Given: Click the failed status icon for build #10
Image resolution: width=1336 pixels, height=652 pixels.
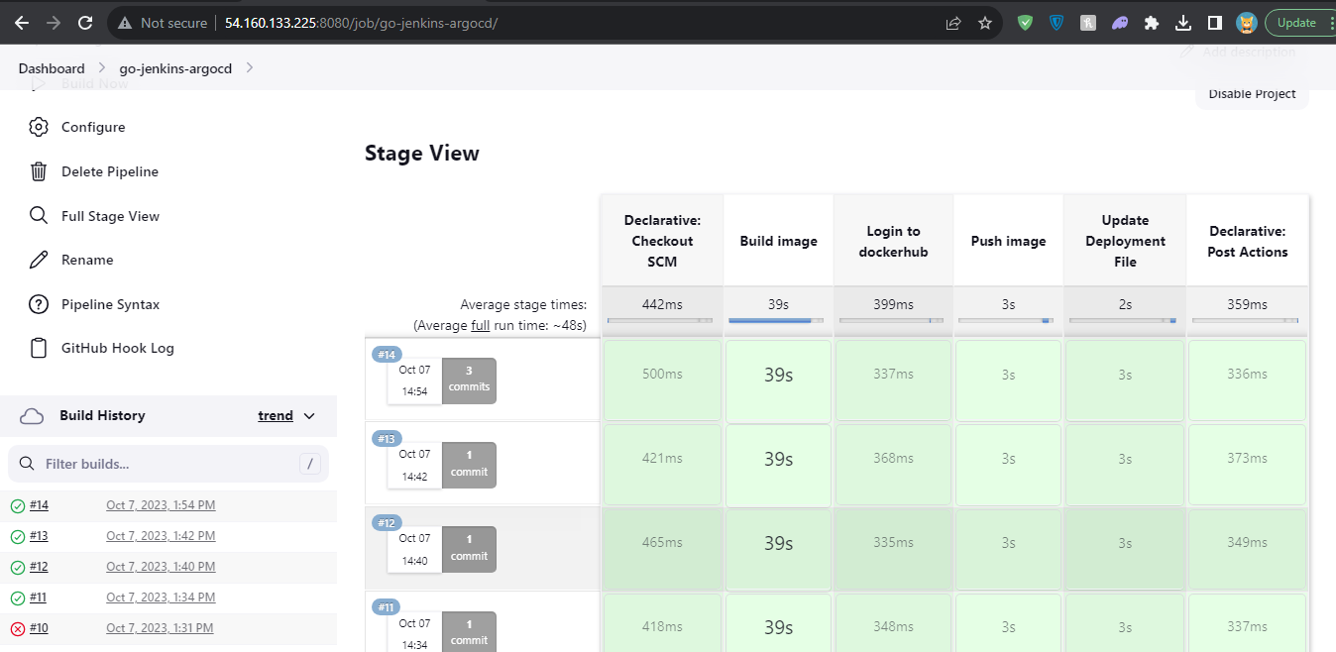Looking at the screenshot, I should click(18, 629).
